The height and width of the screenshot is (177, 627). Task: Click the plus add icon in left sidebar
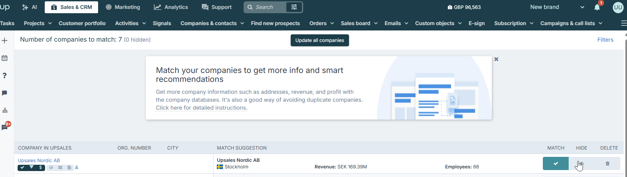[5, 41]
